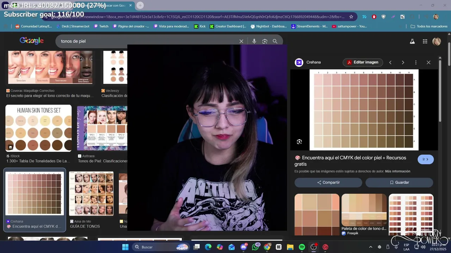
Task: Open iStock Human Skin Tones Set result
Action: click(x=38, y=128)
